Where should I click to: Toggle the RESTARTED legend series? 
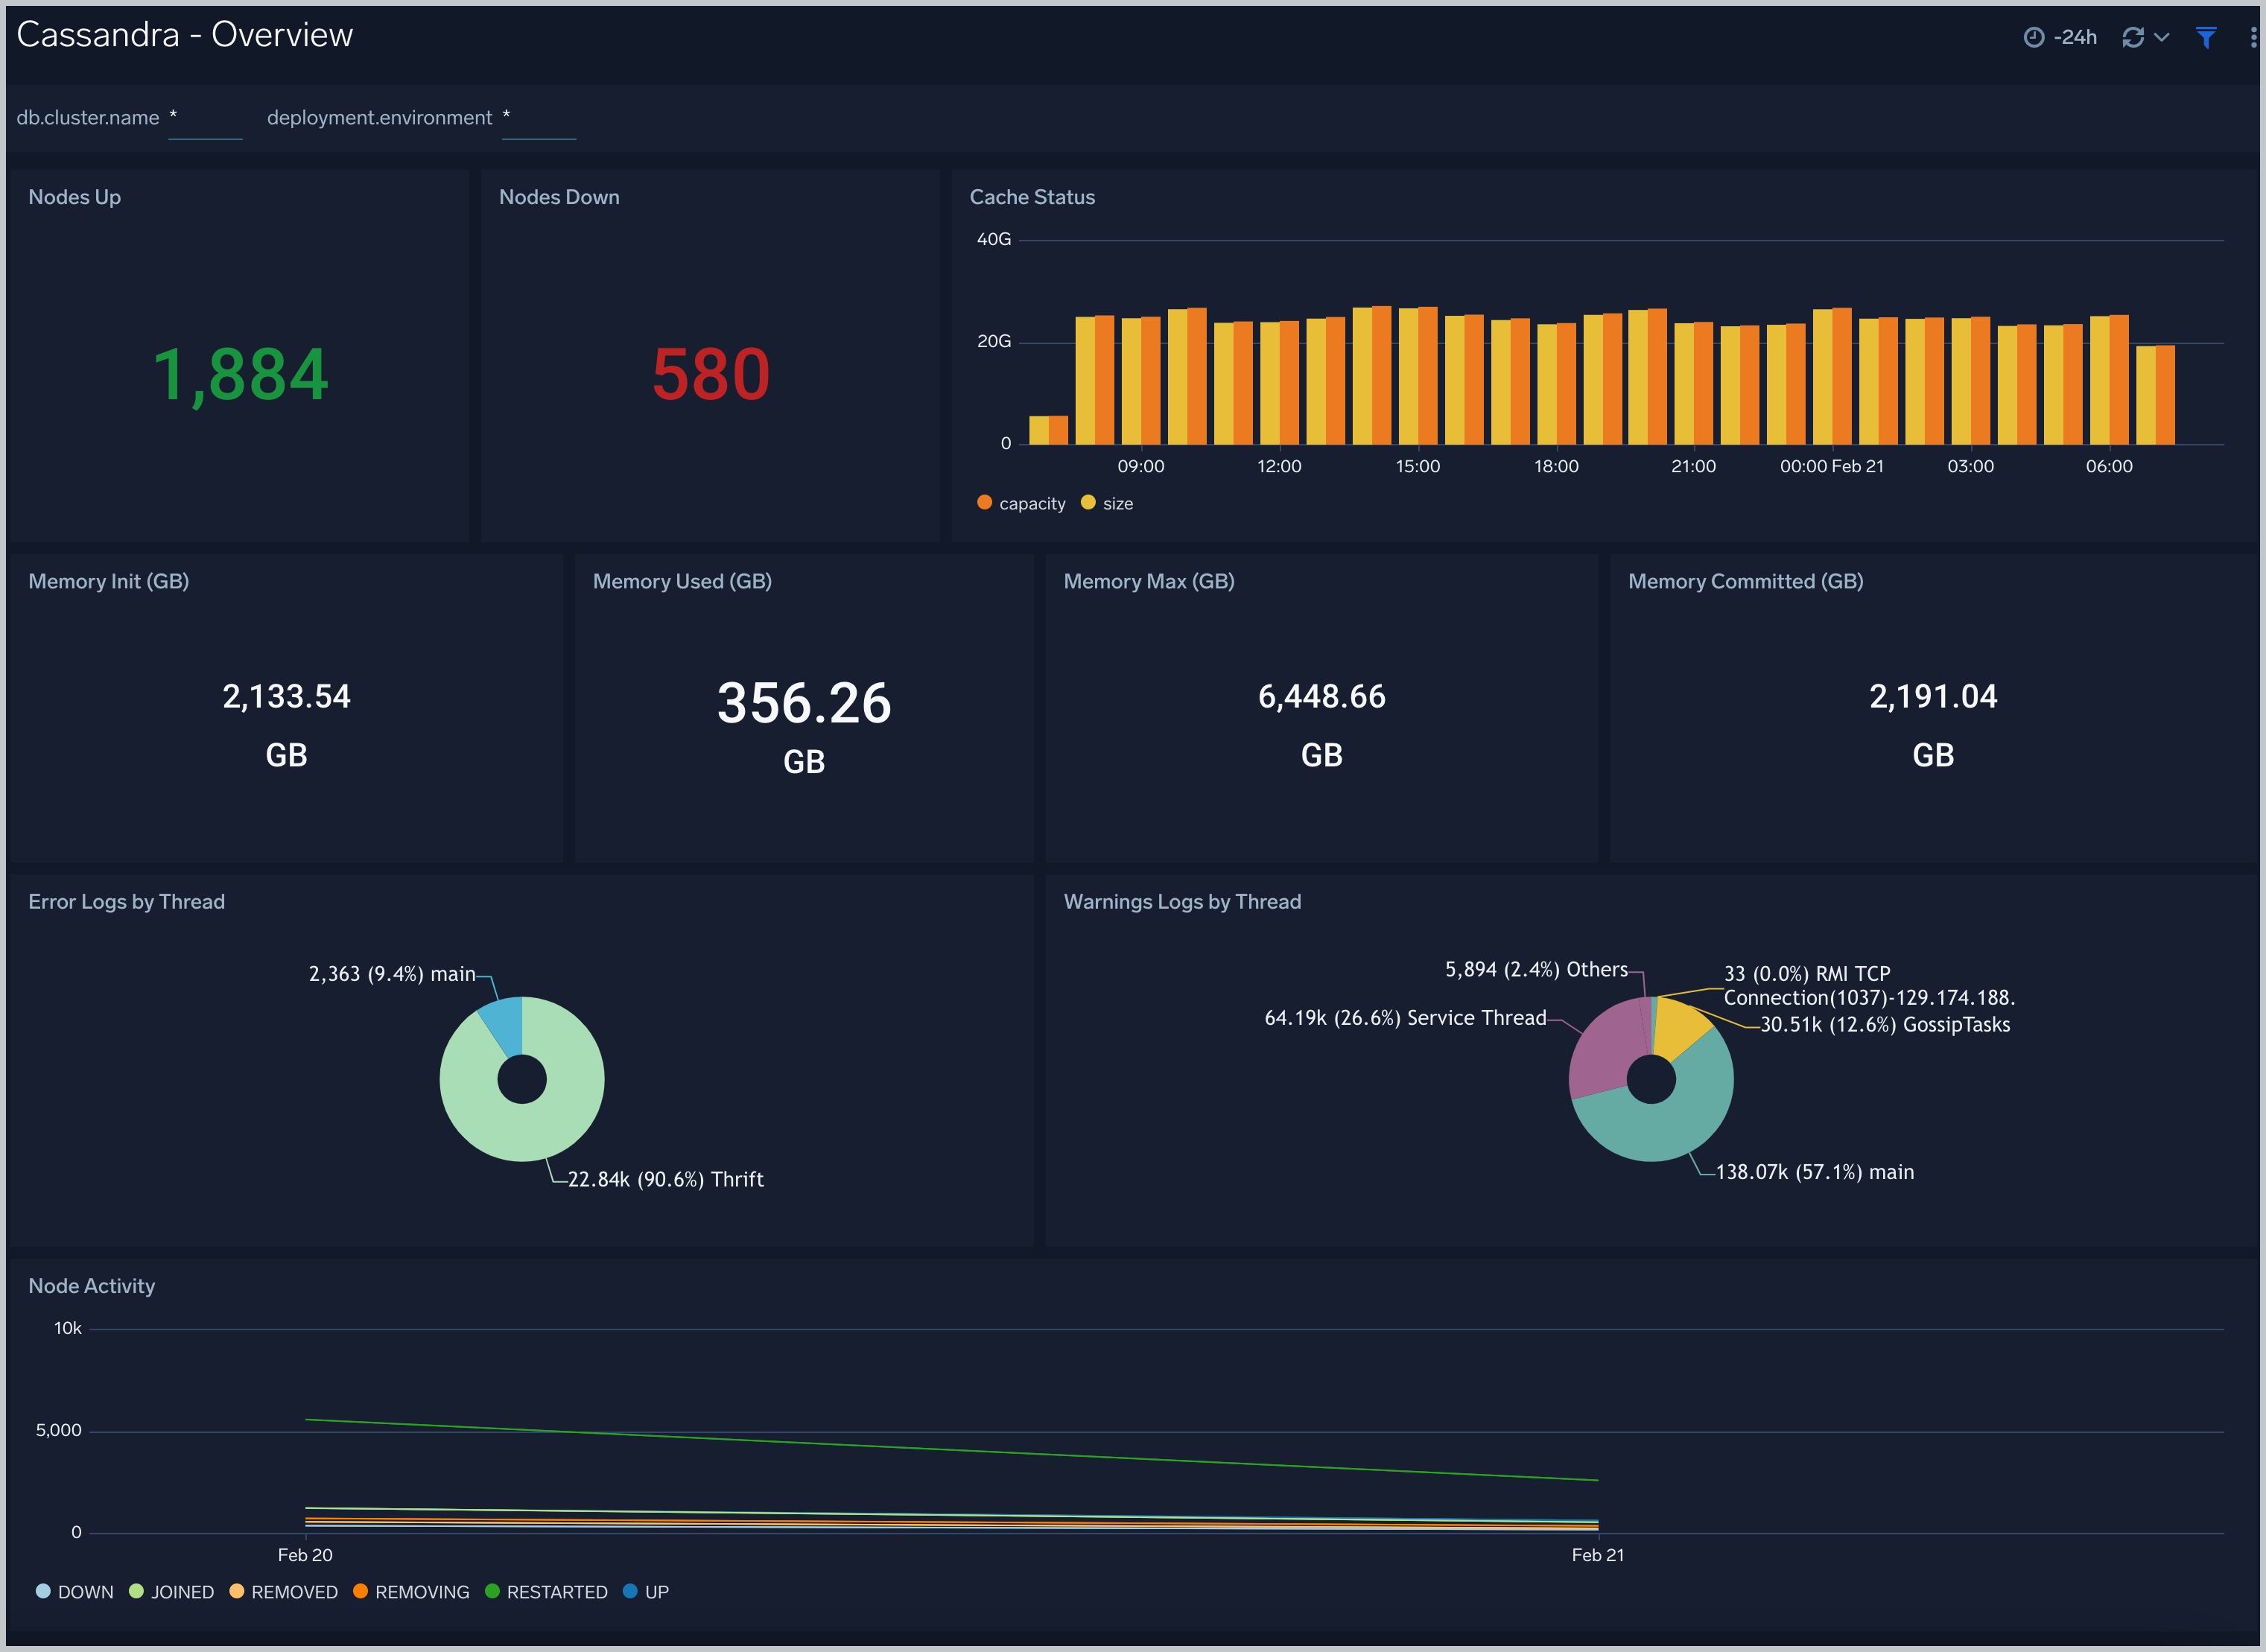coord(546,1591)
